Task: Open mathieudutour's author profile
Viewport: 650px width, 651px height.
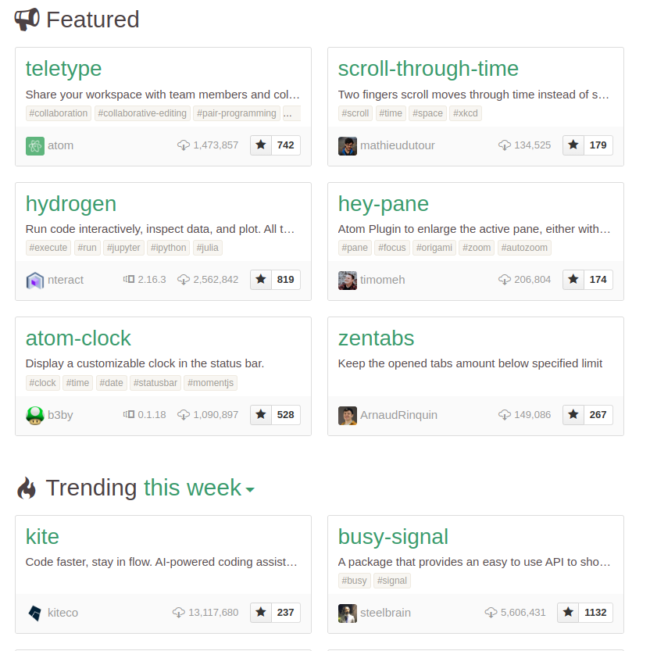Action: (x=398, y=145)
